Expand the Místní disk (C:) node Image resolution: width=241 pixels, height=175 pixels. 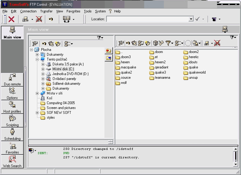[43, 69]
